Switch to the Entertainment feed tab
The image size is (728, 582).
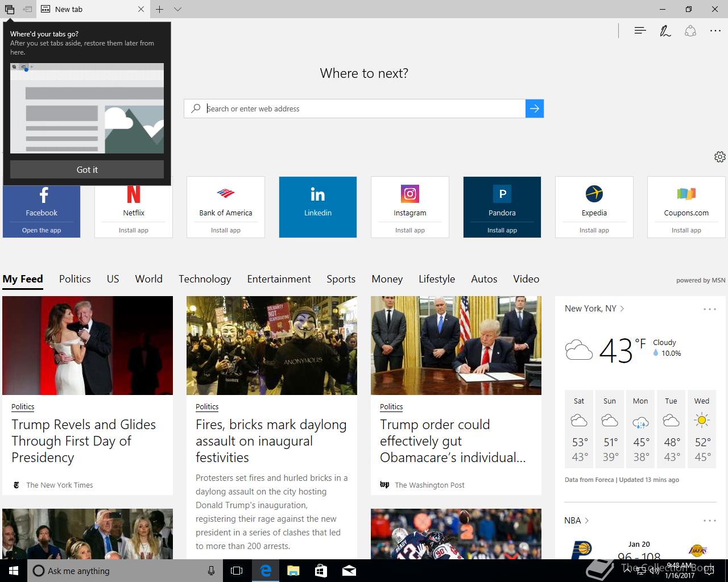point(279,279)
